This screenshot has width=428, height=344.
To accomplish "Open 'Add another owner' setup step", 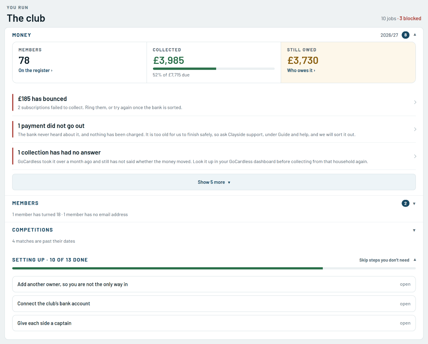I will [214, 284].
